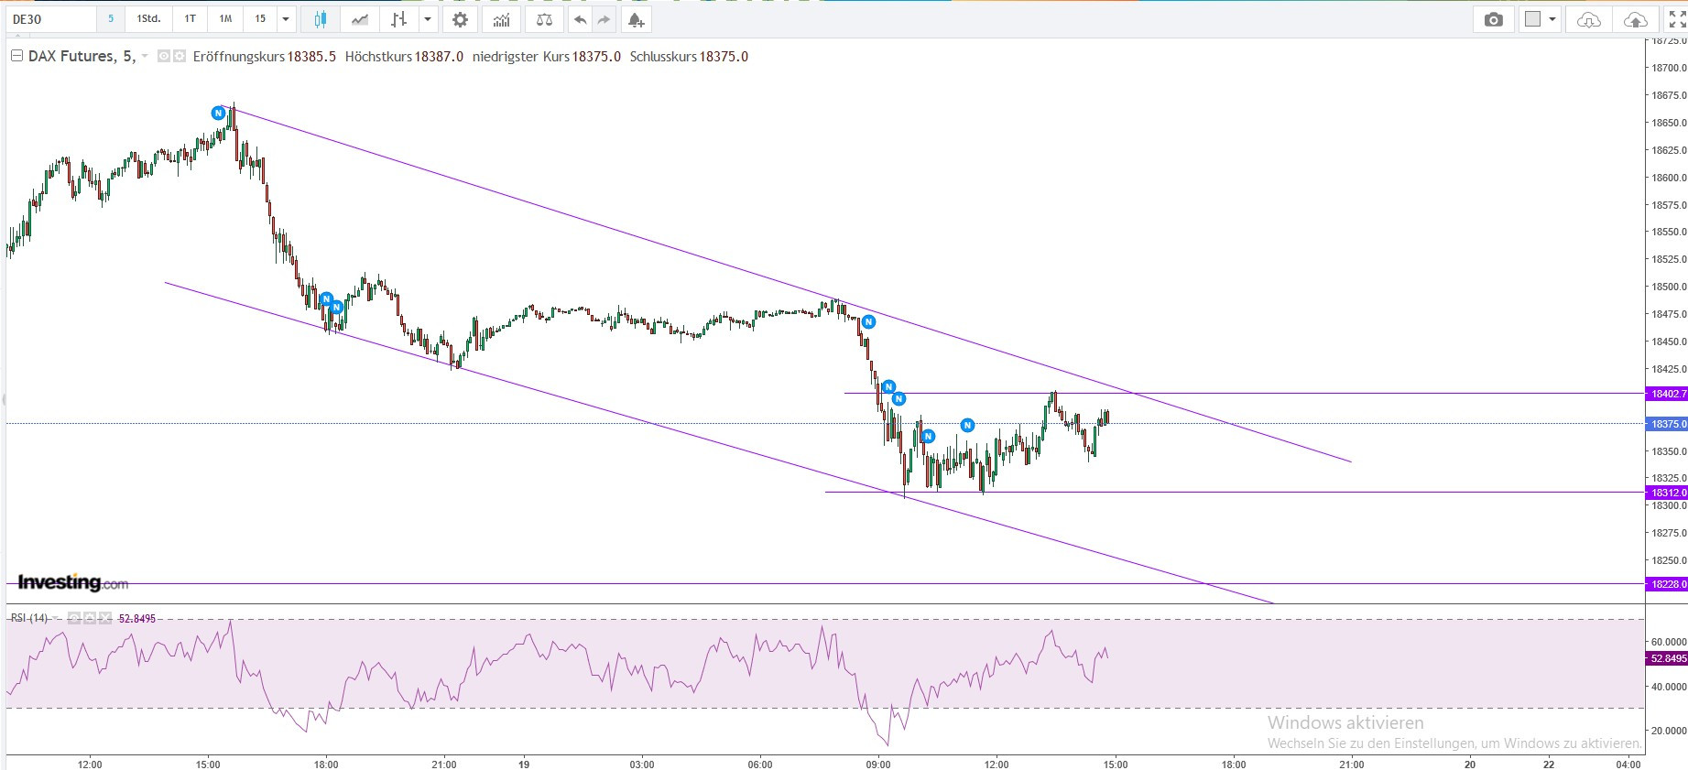
Task: Remove the RSI indicator with its X button
Action: coord(105,618)
